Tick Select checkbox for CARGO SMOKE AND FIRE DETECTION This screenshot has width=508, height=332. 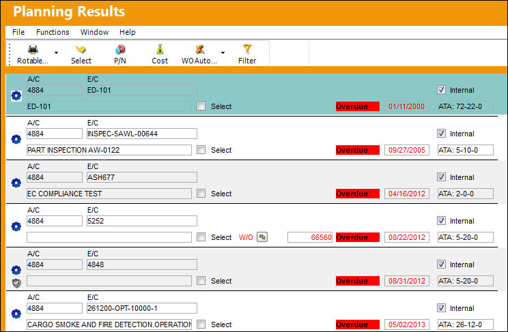pos(201,325)
